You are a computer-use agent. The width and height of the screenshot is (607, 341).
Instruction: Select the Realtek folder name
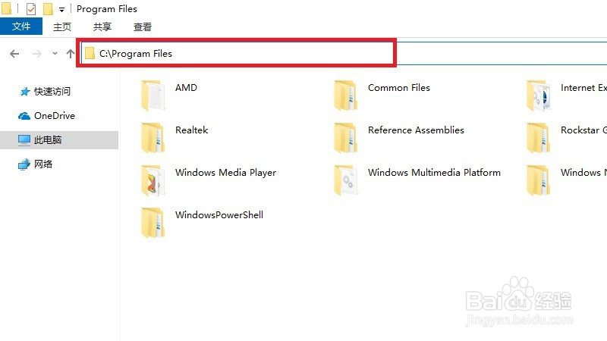pos(192,130)
